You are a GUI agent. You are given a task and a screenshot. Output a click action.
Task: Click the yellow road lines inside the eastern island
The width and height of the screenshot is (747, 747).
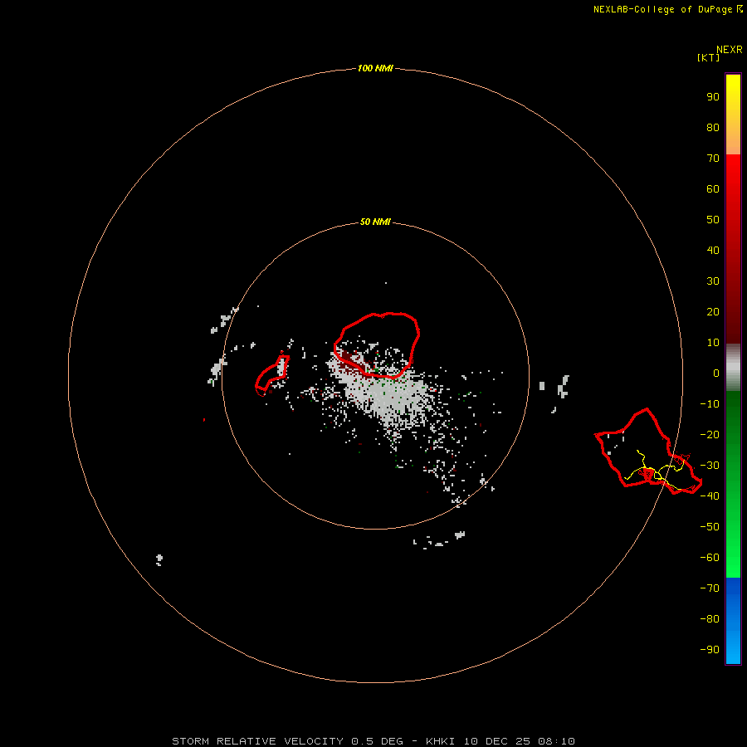click(656, 471)
